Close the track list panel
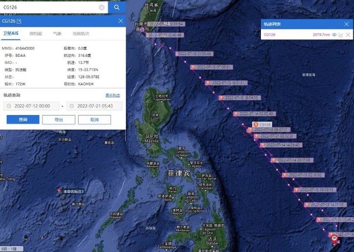This screenshot has height=252, width=354. coord(346,24)
